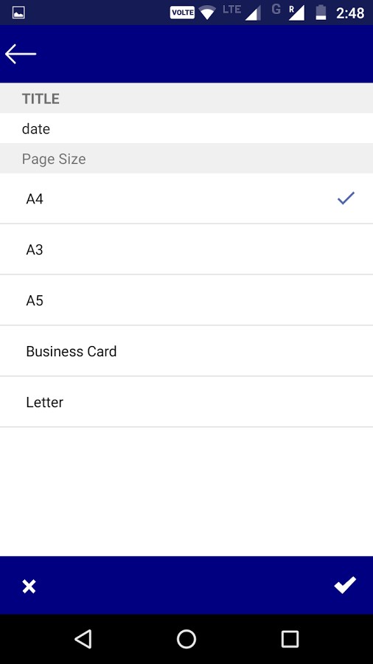Confirm with the white checkmark icon
Viewport: 373px width, 664px height.
[345, 585]
